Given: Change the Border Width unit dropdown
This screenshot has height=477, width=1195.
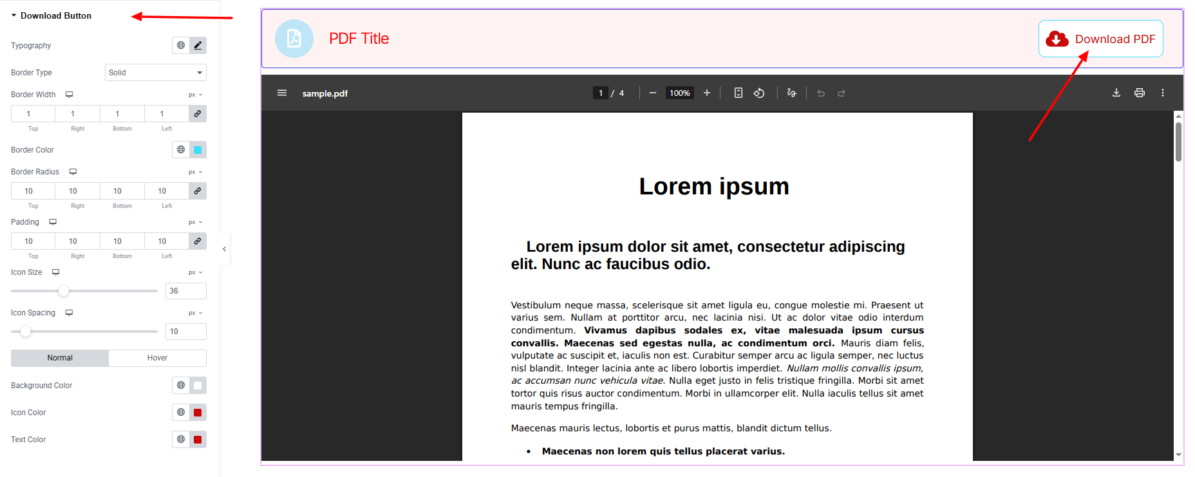Looking at the screenshot, I should (x=195, y=95).
